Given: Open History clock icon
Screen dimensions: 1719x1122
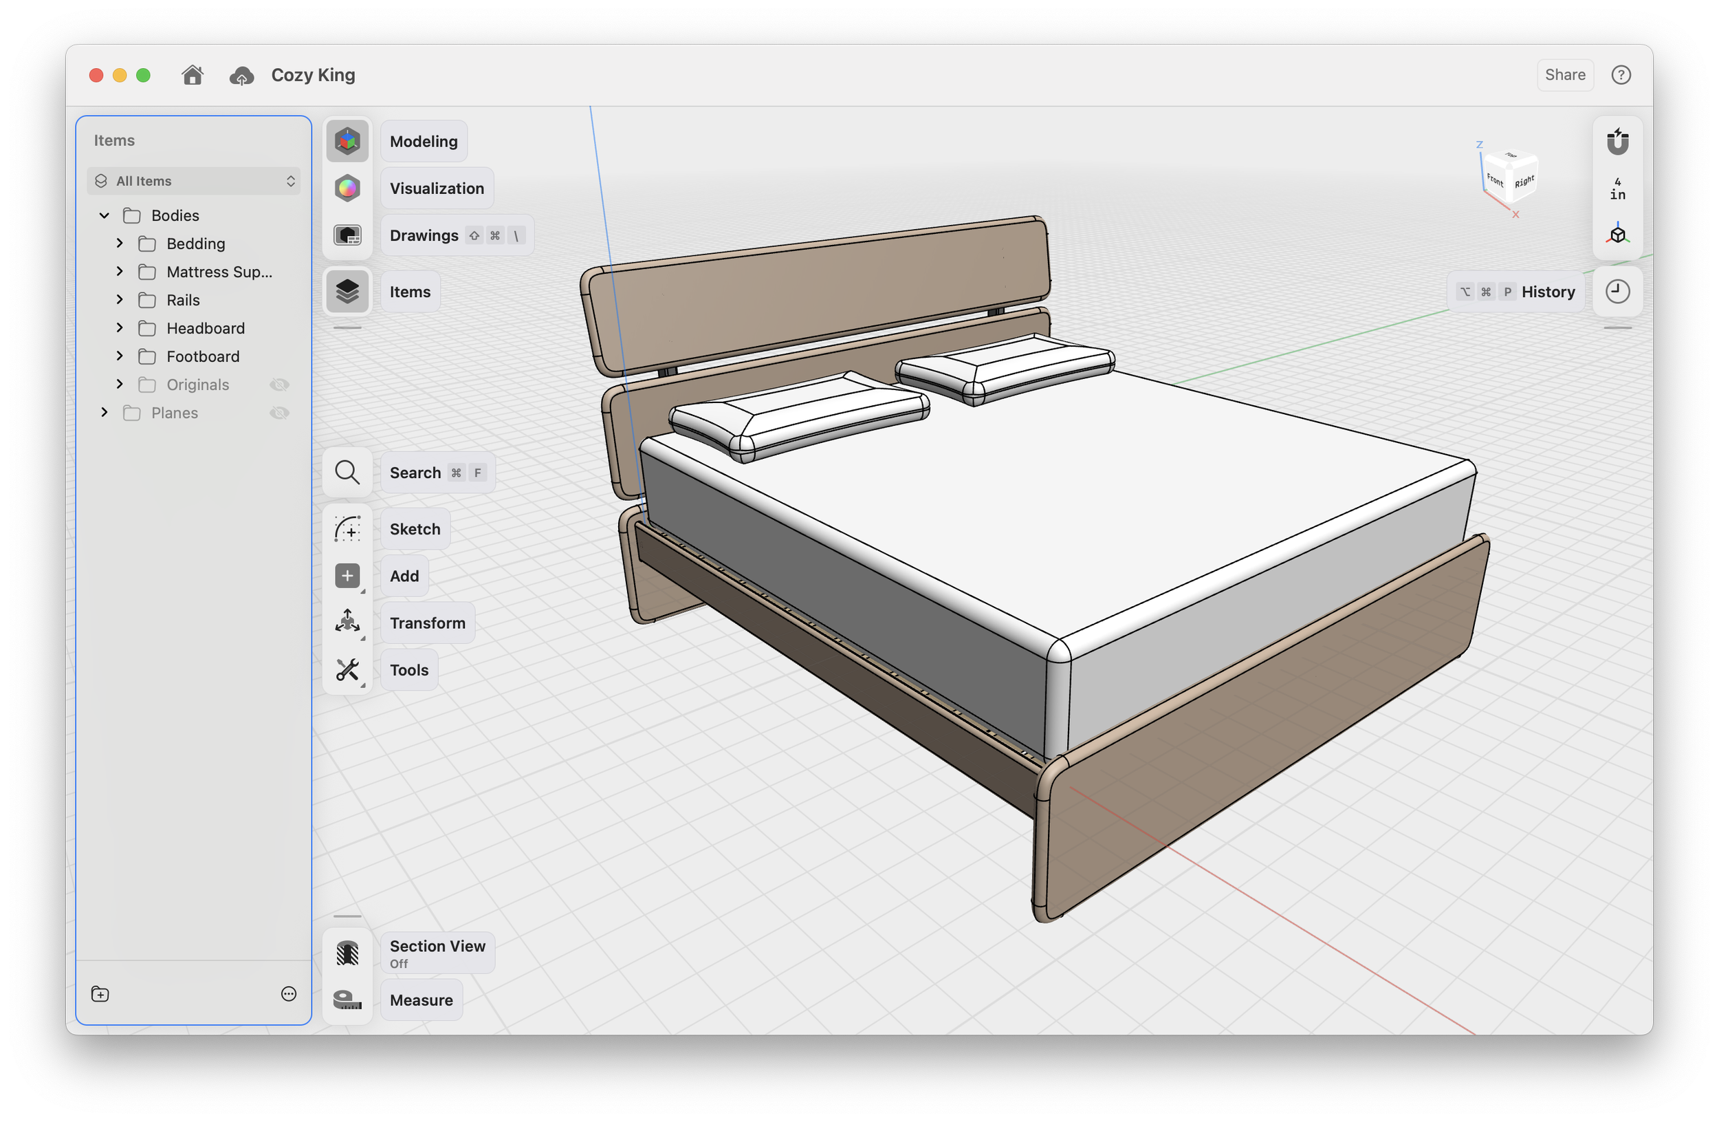Looking at the screenshot, I should coord(1617,292).
